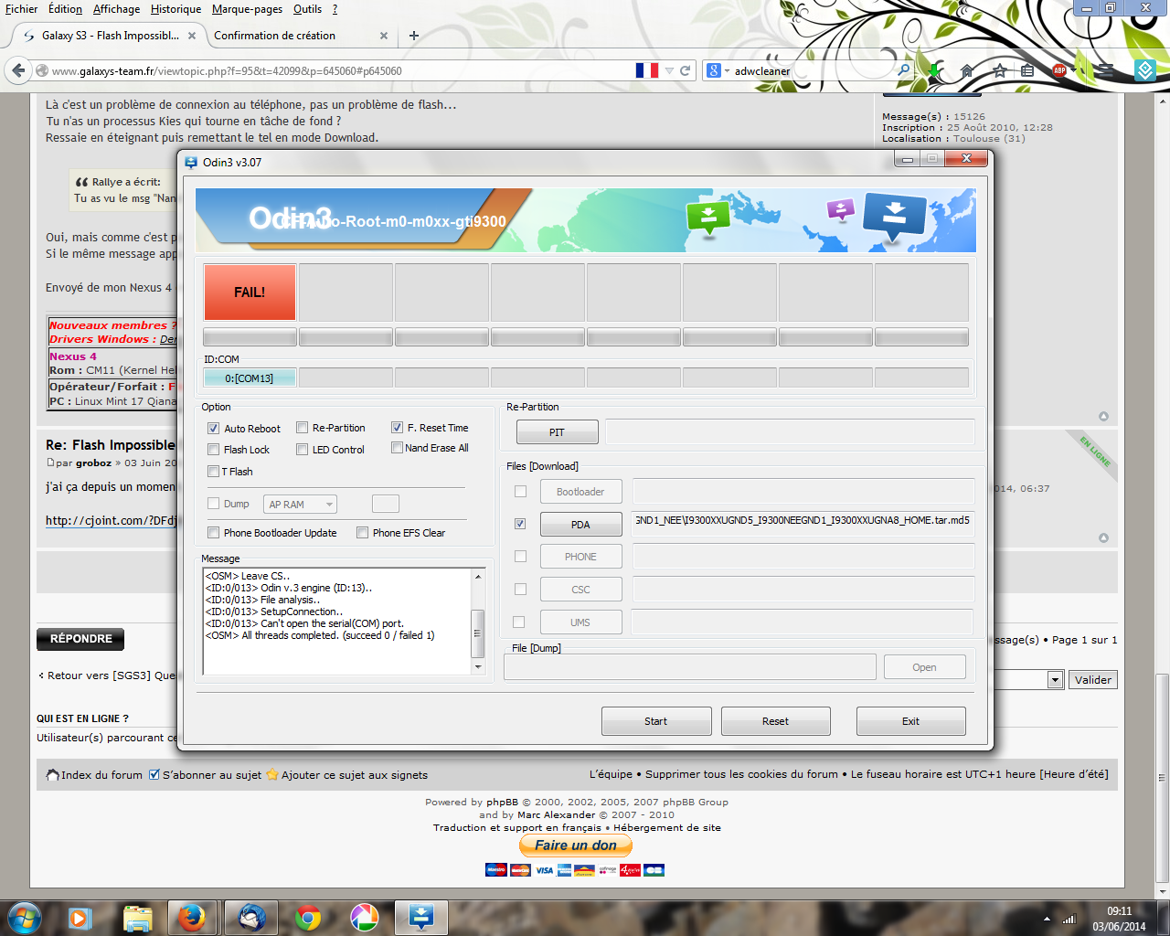The width and height of the screenshot is (1170, 936).
Task: Uncheck the PDA file checkbox
Action: click(x=520, y=524)
